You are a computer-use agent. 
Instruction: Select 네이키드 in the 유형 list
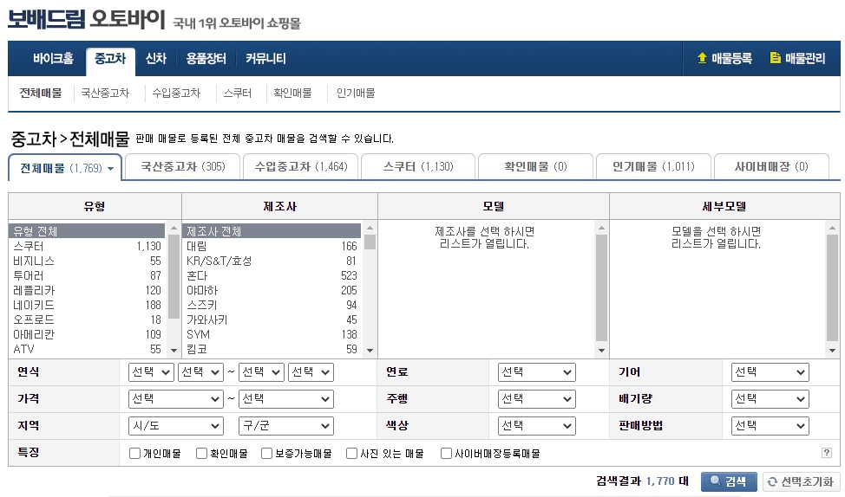coord(87,305)
